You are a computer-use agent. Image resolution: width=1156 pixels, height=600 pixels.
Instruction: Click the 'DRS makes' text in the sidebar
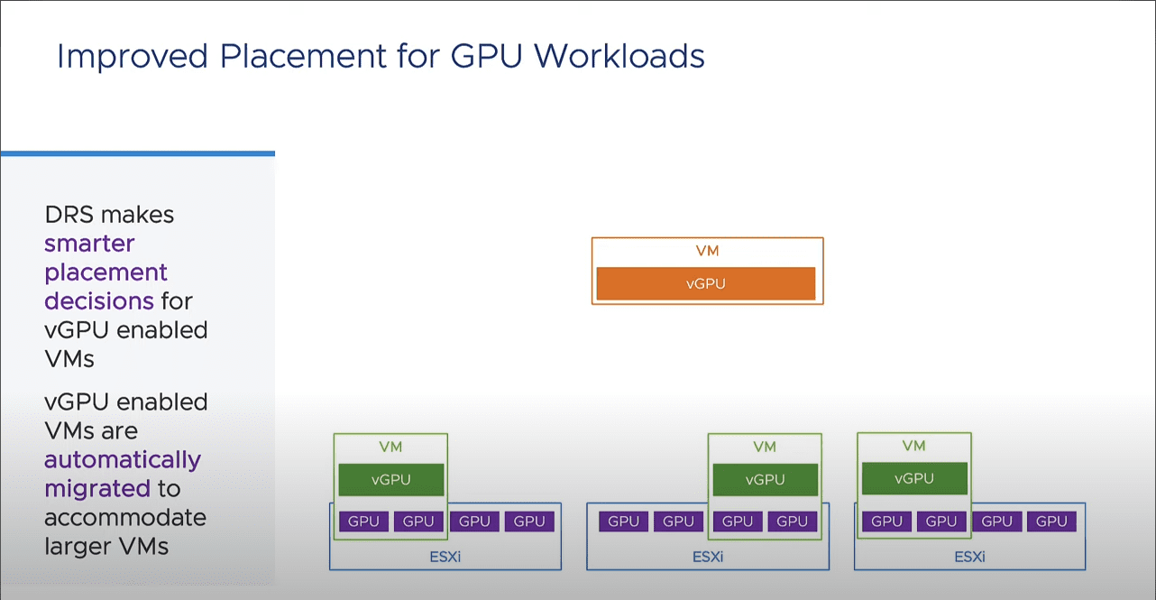[x=109, y=215]
